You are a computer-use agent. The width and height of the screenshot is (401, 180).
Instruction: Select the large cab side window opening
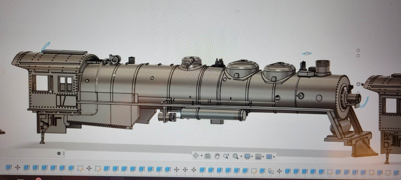42,83
